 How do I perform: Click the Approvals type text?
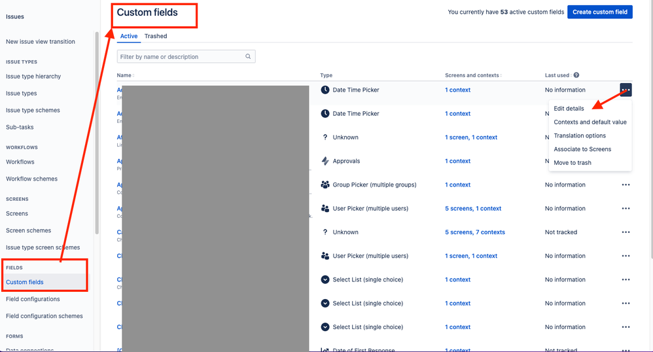coord(346,161)
